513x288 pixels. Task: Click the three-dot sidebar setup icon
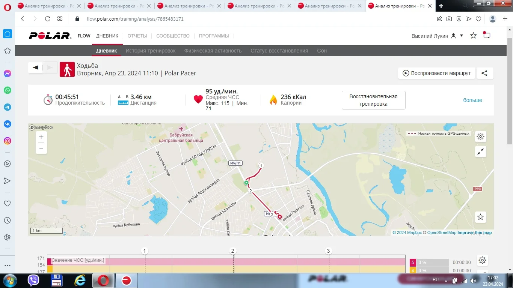[x=8, y=265]
